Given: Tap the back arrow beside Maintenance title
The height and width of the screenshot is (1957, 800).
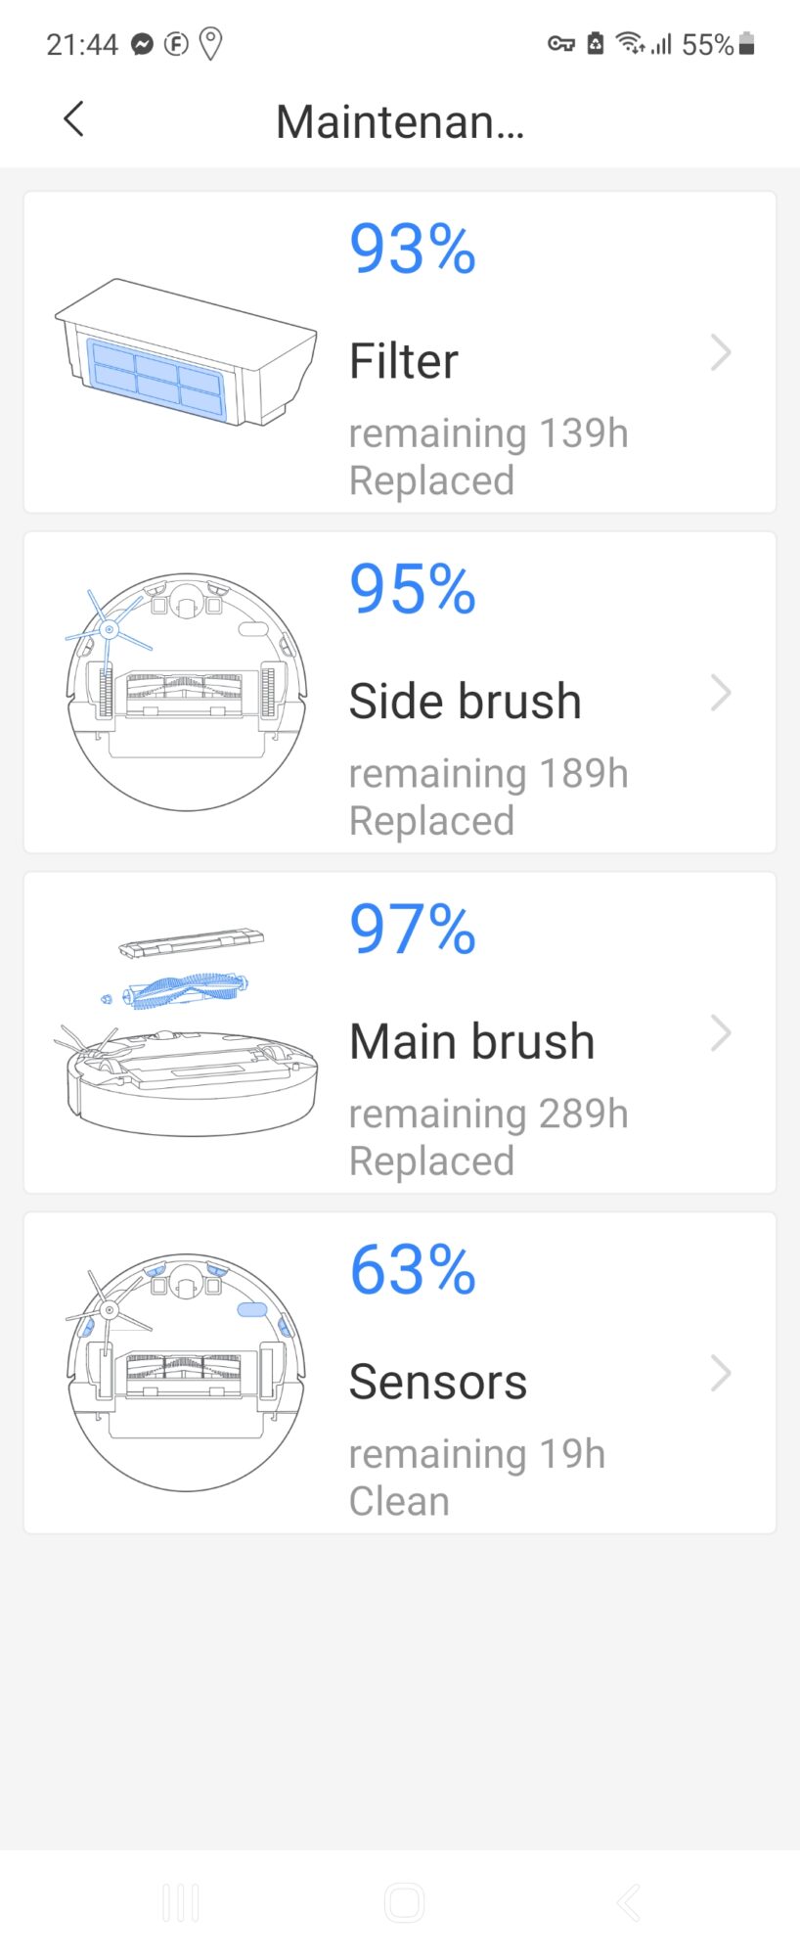Looking at the screenshot, I should (x=73, y=119).
